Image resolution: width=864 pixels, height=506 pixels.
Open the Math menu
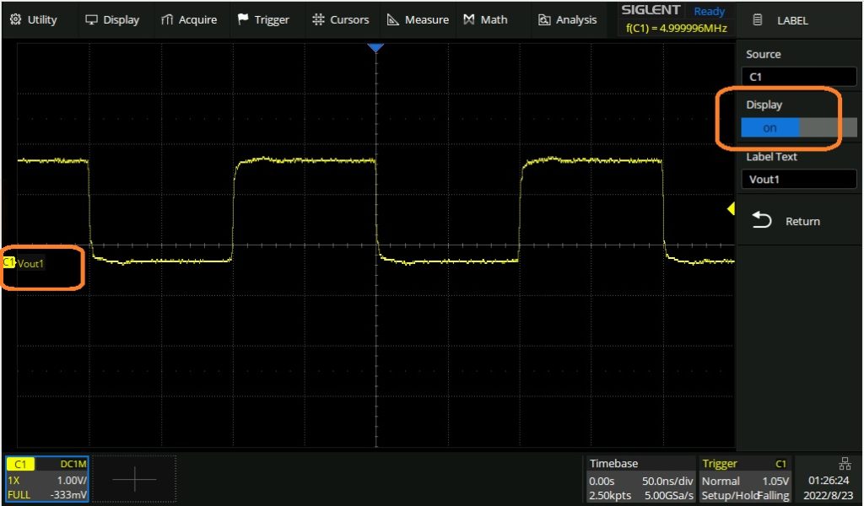pos(485,19)
